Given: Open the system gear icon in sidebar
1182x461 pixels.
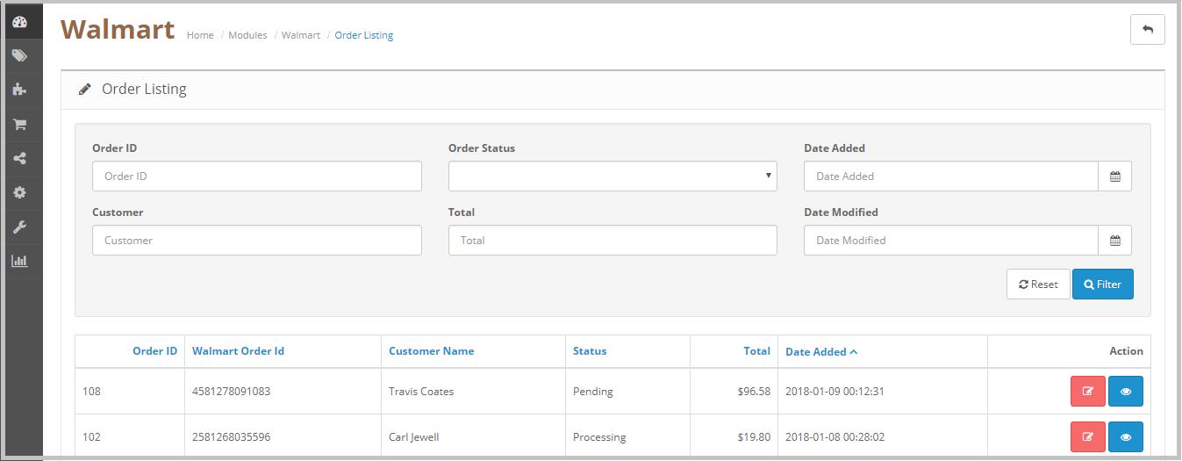Looking at the screenshot, I should [x=19, y=192].
